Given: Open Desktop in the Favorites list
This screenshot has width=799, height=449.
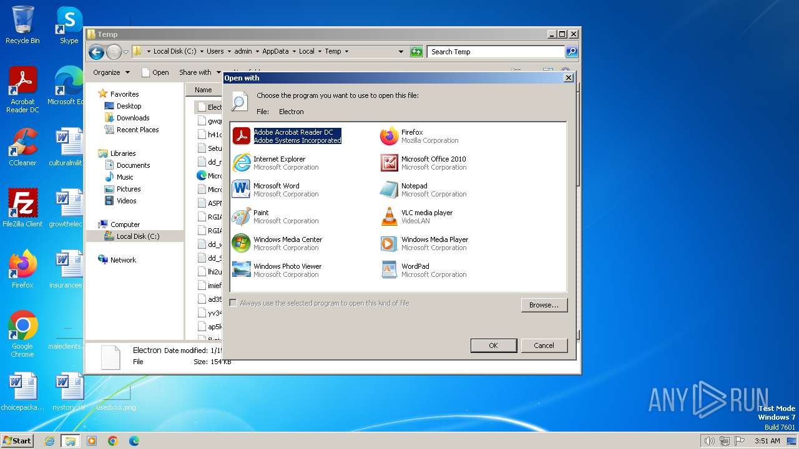Looking at the screenshot, I should coord(129,106).
